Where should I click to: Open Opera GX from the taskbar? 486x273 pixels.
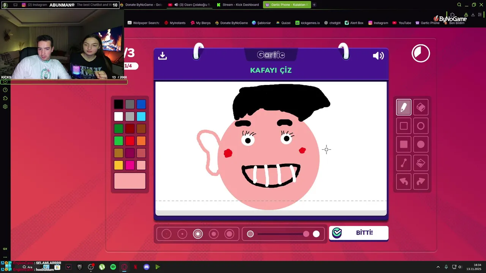124,267
